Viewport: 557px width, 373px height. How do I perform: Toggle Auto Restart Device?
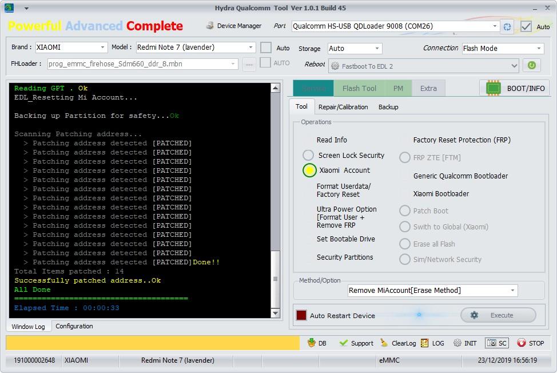click(301, 315)
